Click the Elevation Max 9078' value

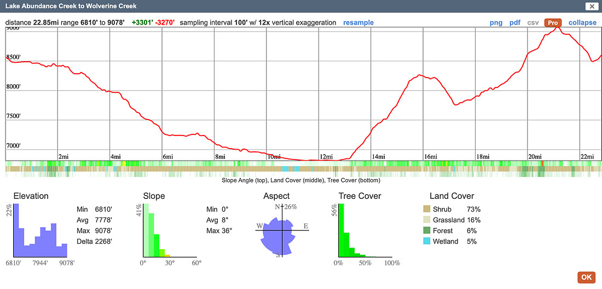103,231
